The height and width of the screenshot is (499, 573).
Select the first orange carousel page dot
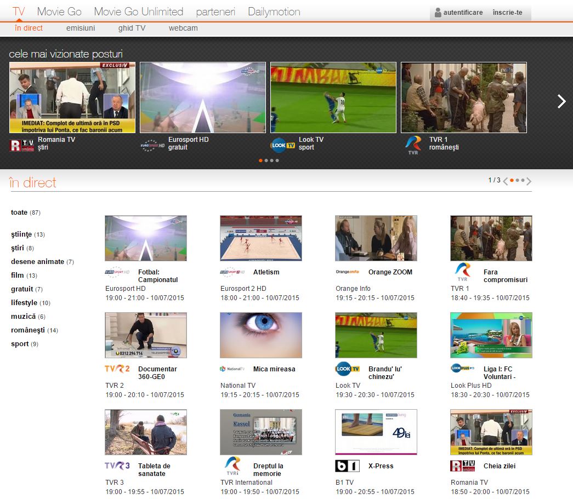(260, 160)
